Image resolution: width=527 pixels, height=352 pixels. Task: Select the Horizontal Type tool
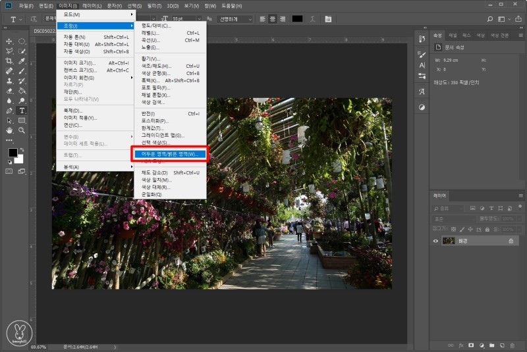tap(22, 111)
